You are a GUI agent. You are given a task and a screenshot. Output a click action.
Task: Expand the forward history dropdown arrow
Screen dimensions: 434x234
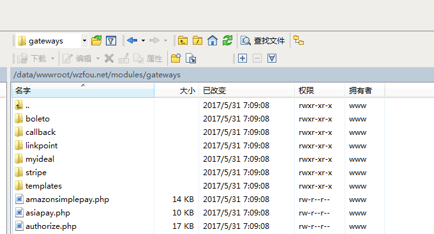coord(165,41)
